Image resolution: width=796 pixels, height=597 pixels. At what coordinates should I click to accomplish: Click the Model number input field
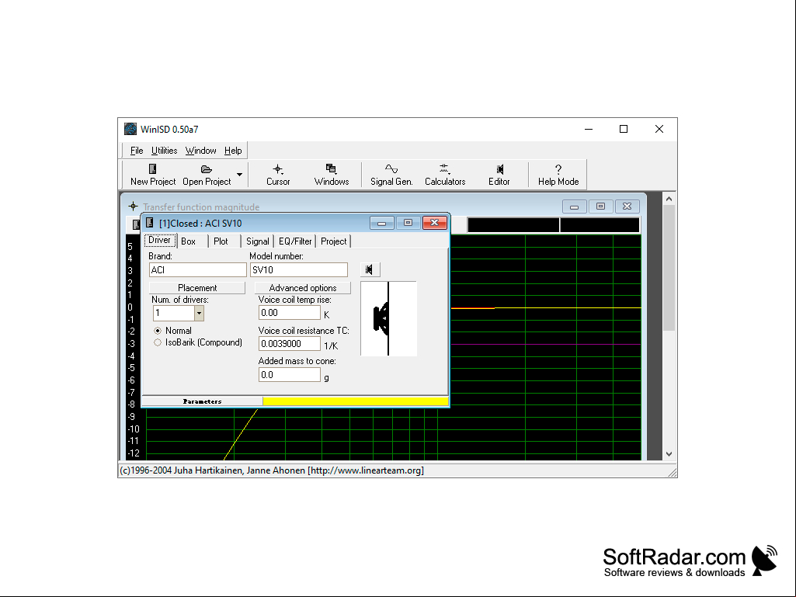point(298,269)
